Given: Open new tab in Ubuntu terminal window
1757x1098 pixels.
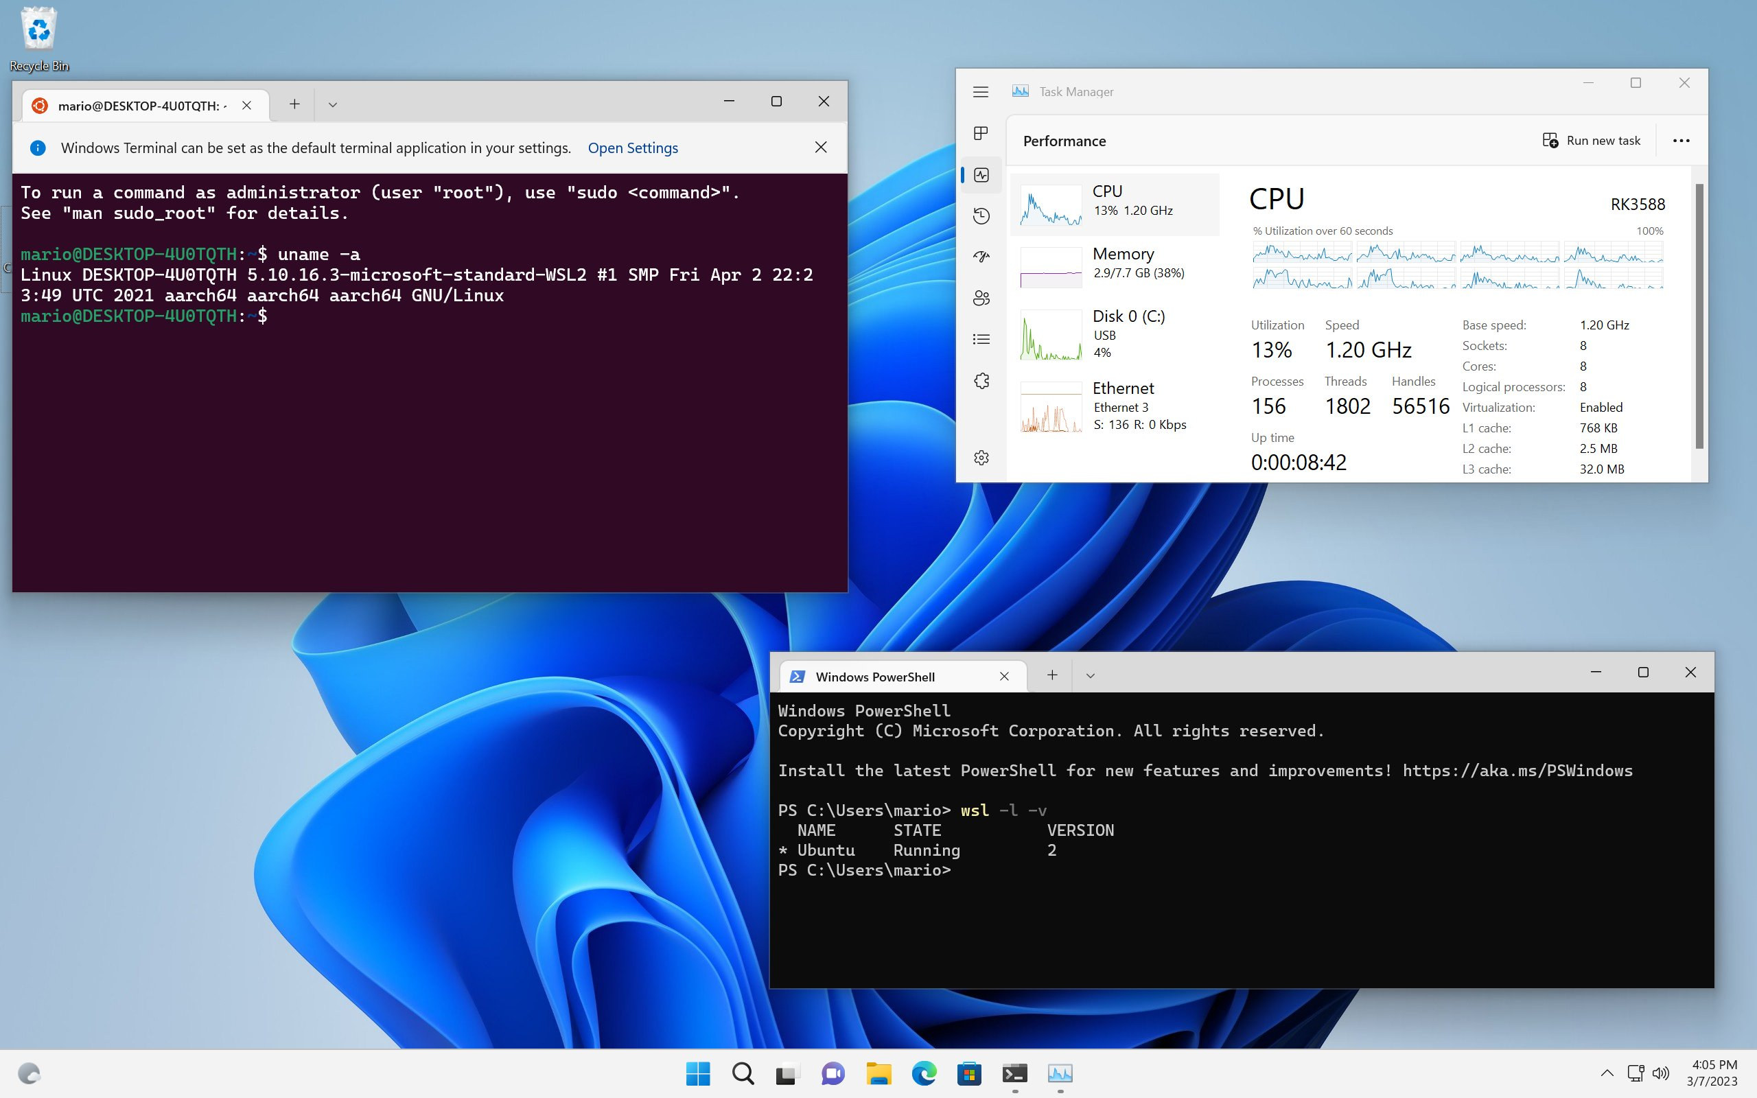Looking at the screenshot, I should click(294, 104).
